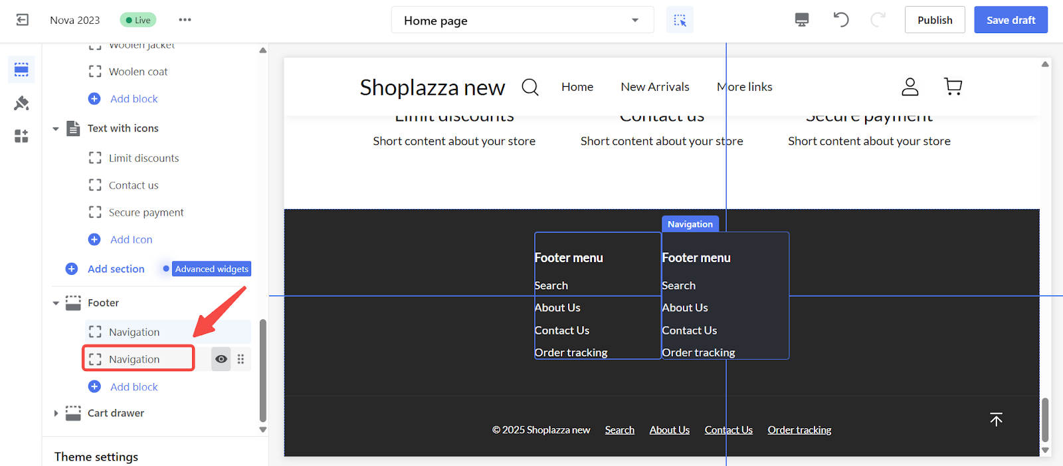Click the preview page scrollbar thumb
The image size is (1063, 466).
[x=1045, y=420]
